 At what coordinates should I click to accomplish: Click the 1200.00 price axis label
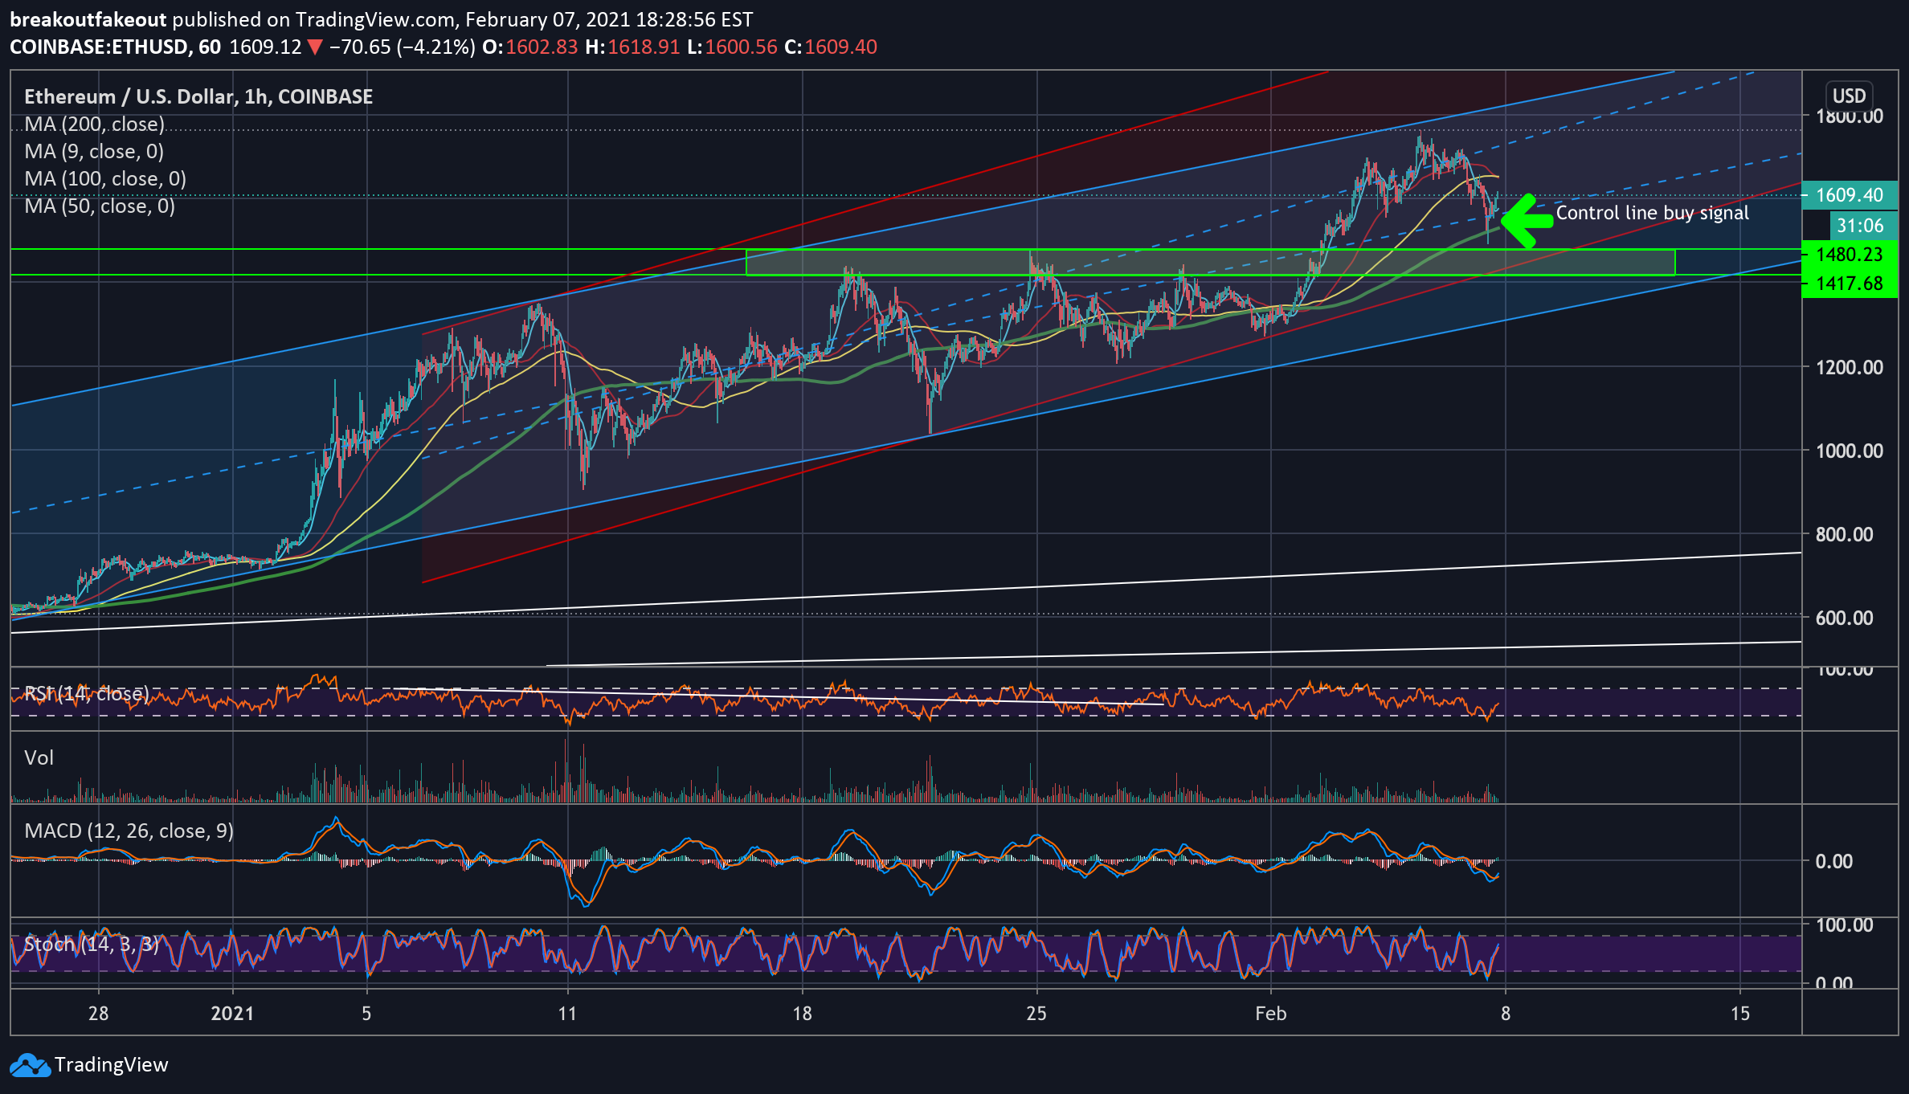point(1850,368)
